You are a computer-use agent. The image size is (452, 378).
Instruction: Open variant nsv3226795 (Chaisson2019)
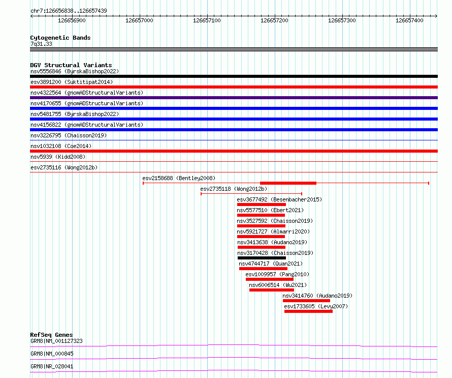[69, 135]
